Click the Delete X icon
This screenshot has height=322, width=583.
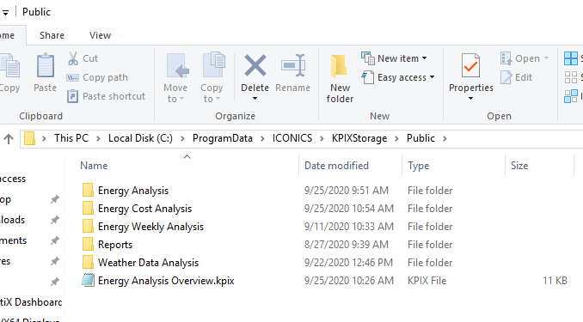255,66
